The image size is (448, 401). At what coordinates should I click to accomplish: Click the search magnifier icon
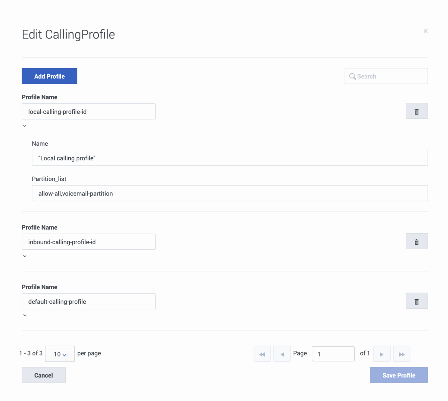[x=352, y=76]
